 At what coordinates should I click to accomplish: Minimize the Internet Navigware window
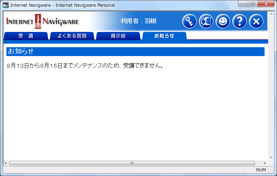click(x=243, y=4)
